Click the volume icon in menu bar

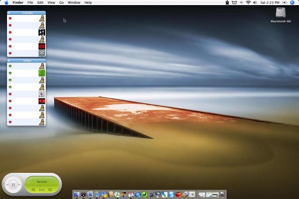(255, 2)
